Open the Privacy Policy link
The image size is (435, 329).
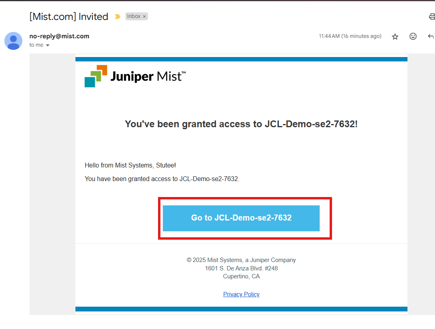point(241,294)
